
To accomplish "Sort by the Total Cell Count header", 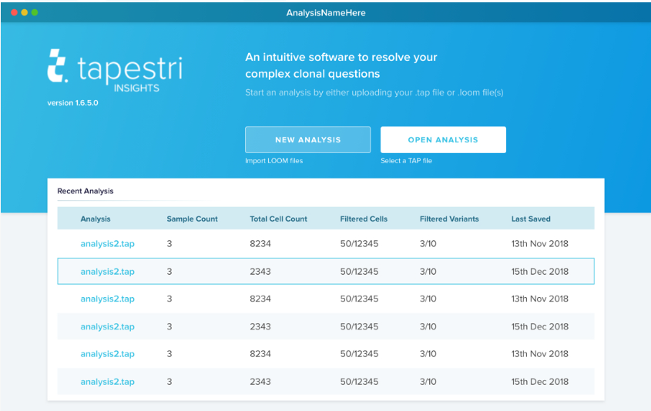I will click(278, 219).
